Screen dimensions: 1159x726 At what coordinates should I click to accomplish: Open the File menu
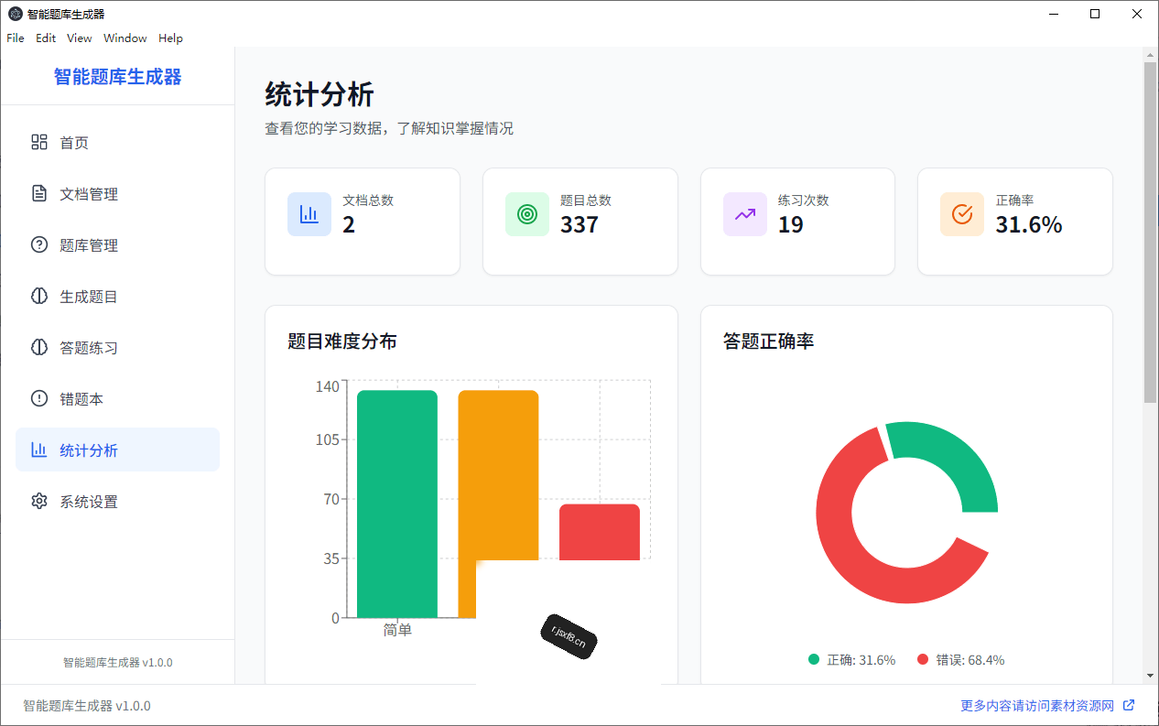click(x=16, y=38)
